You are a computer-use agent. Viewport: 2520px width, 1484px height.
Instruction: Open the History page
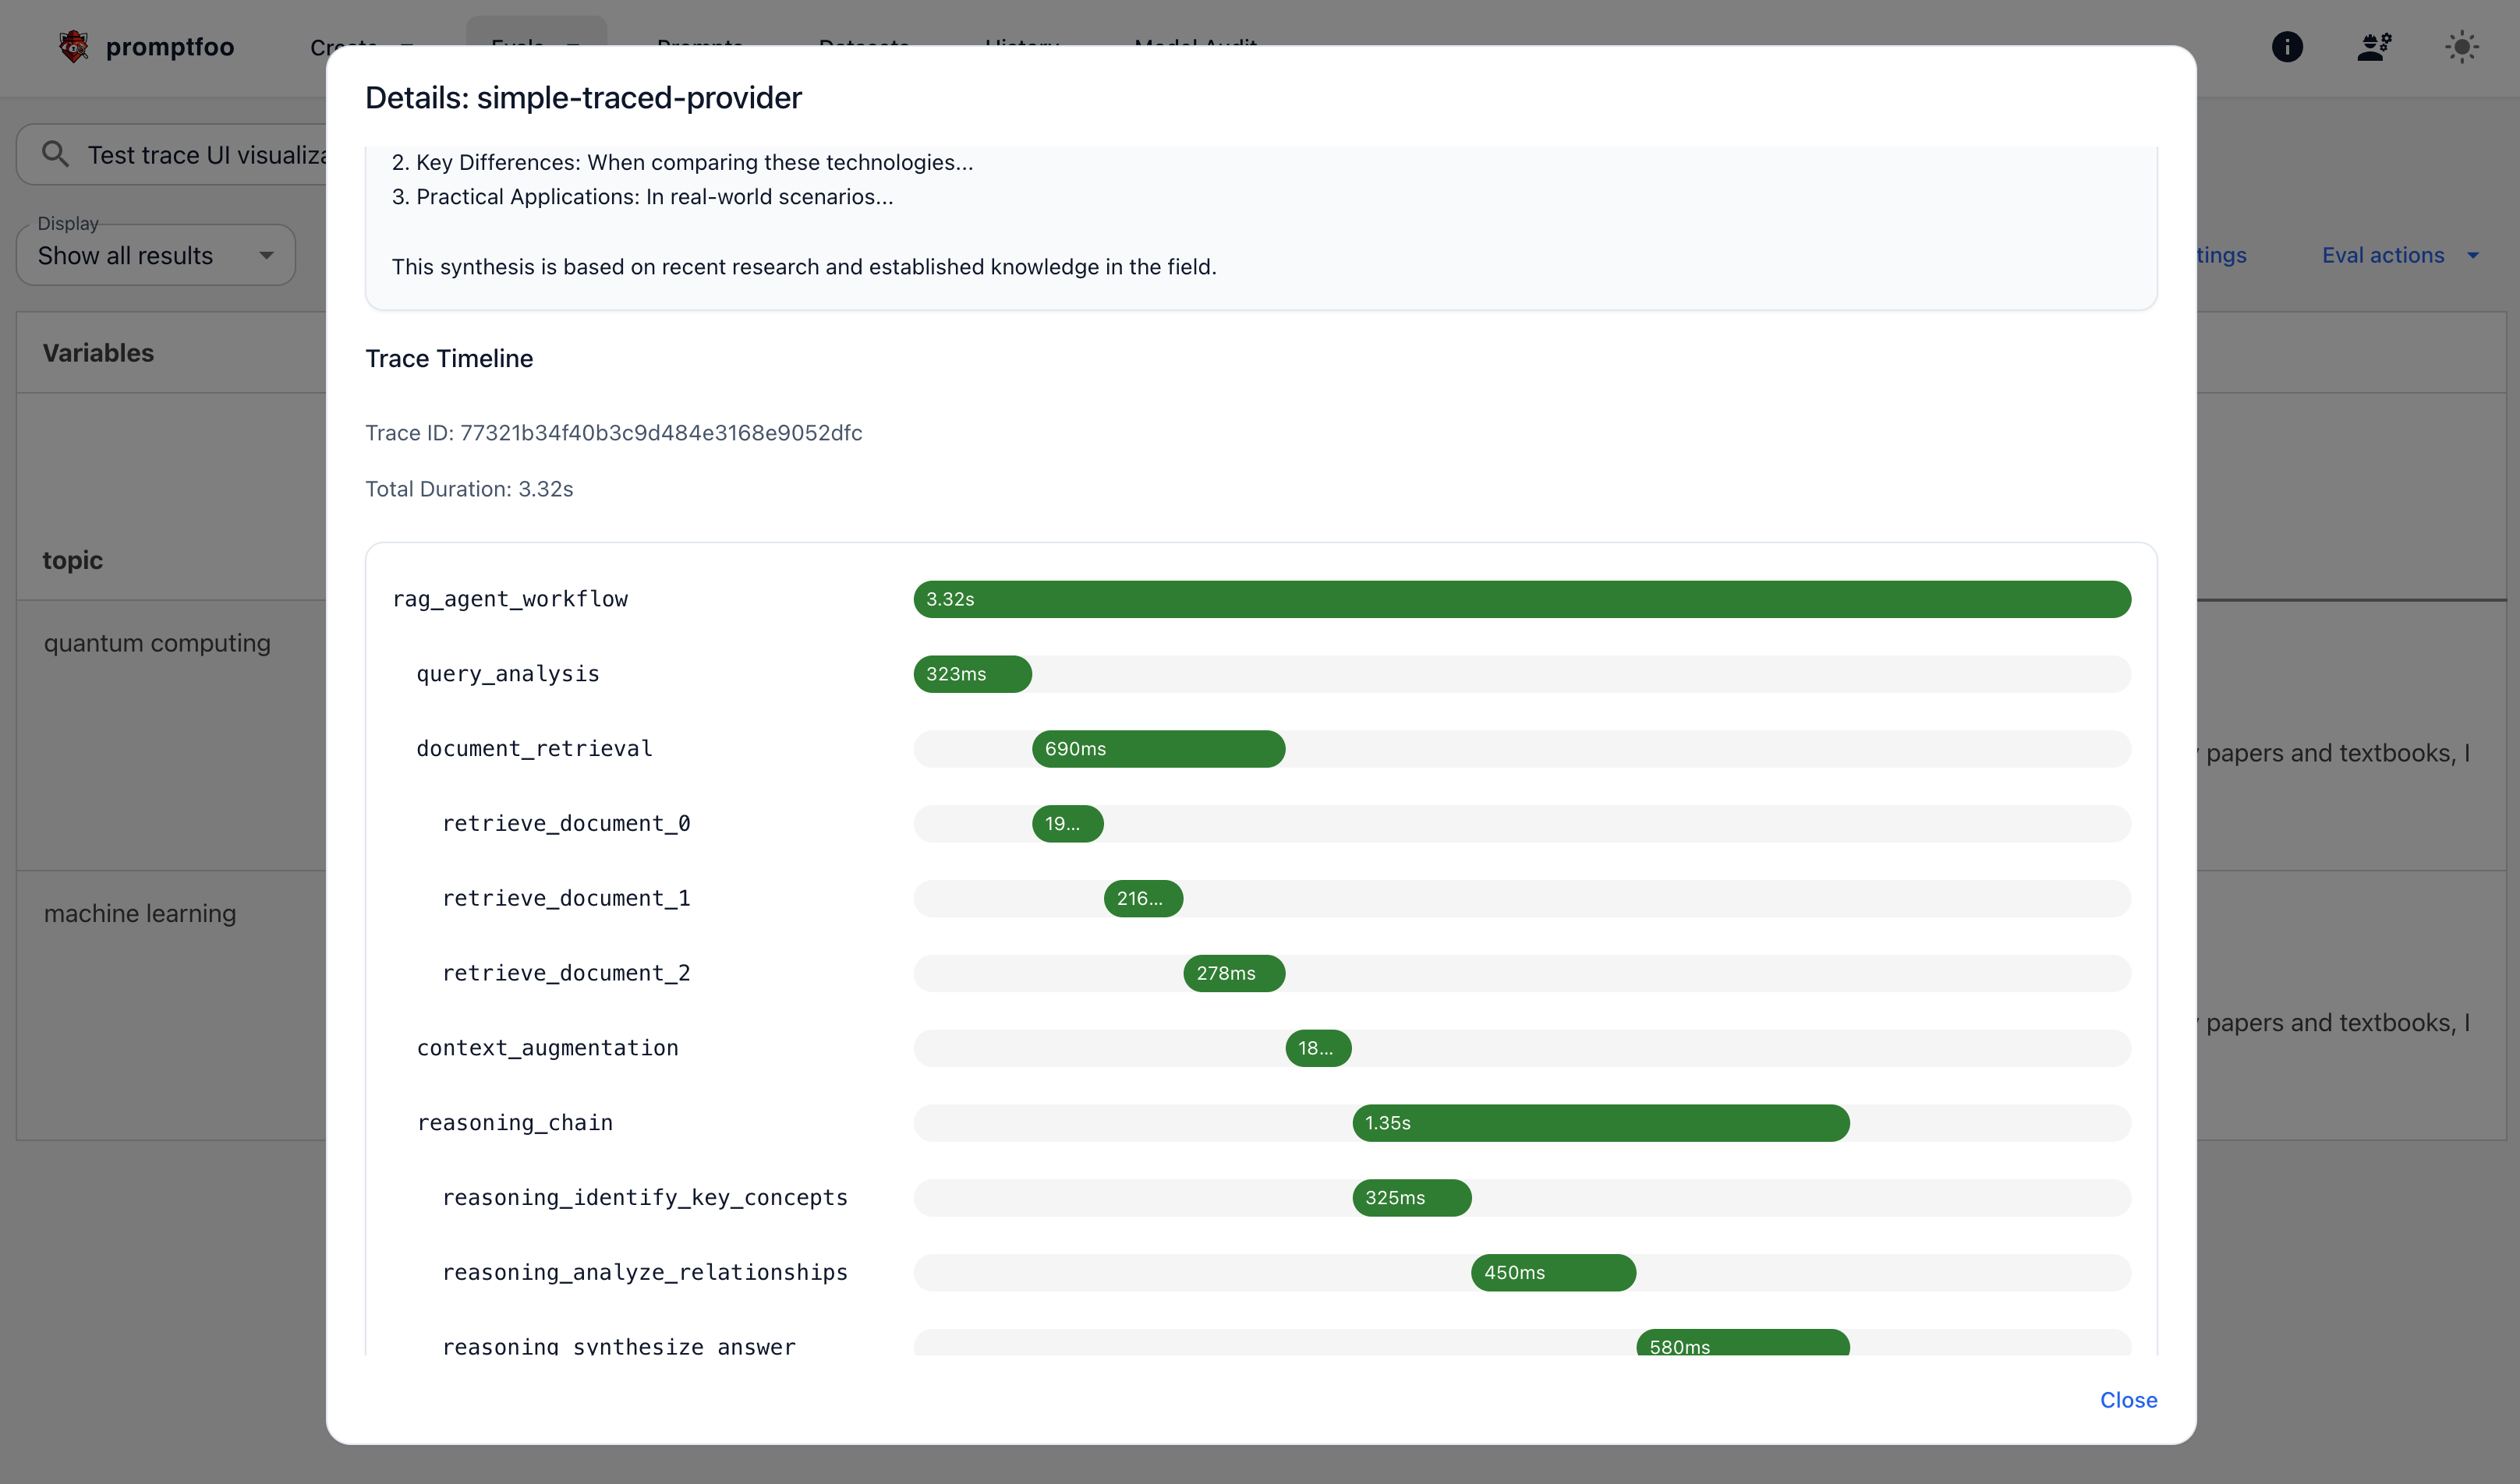click(1021, 47)
